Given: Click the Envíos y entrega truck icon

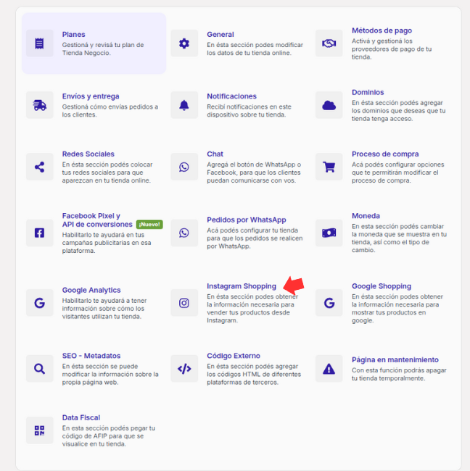Looking at the screenshot, I should click(x=39, y=105).
